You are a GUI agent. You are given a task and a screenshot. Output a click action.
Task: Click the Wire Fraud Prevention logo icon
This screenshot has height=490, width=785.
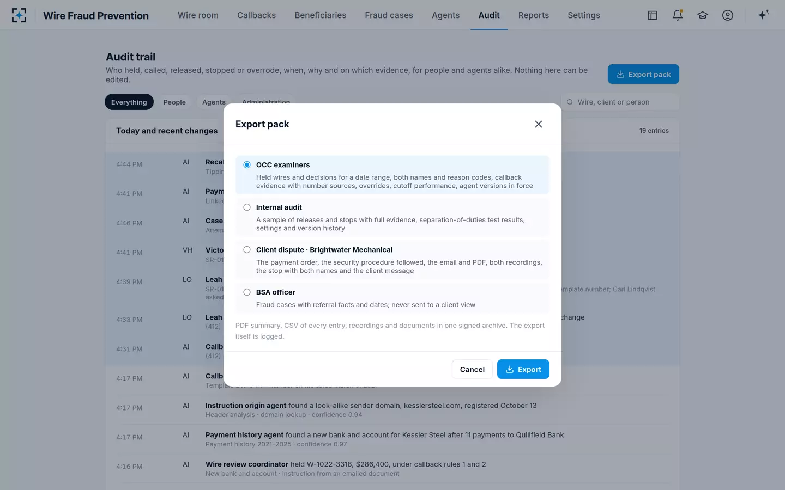click(x=19, y=15)
